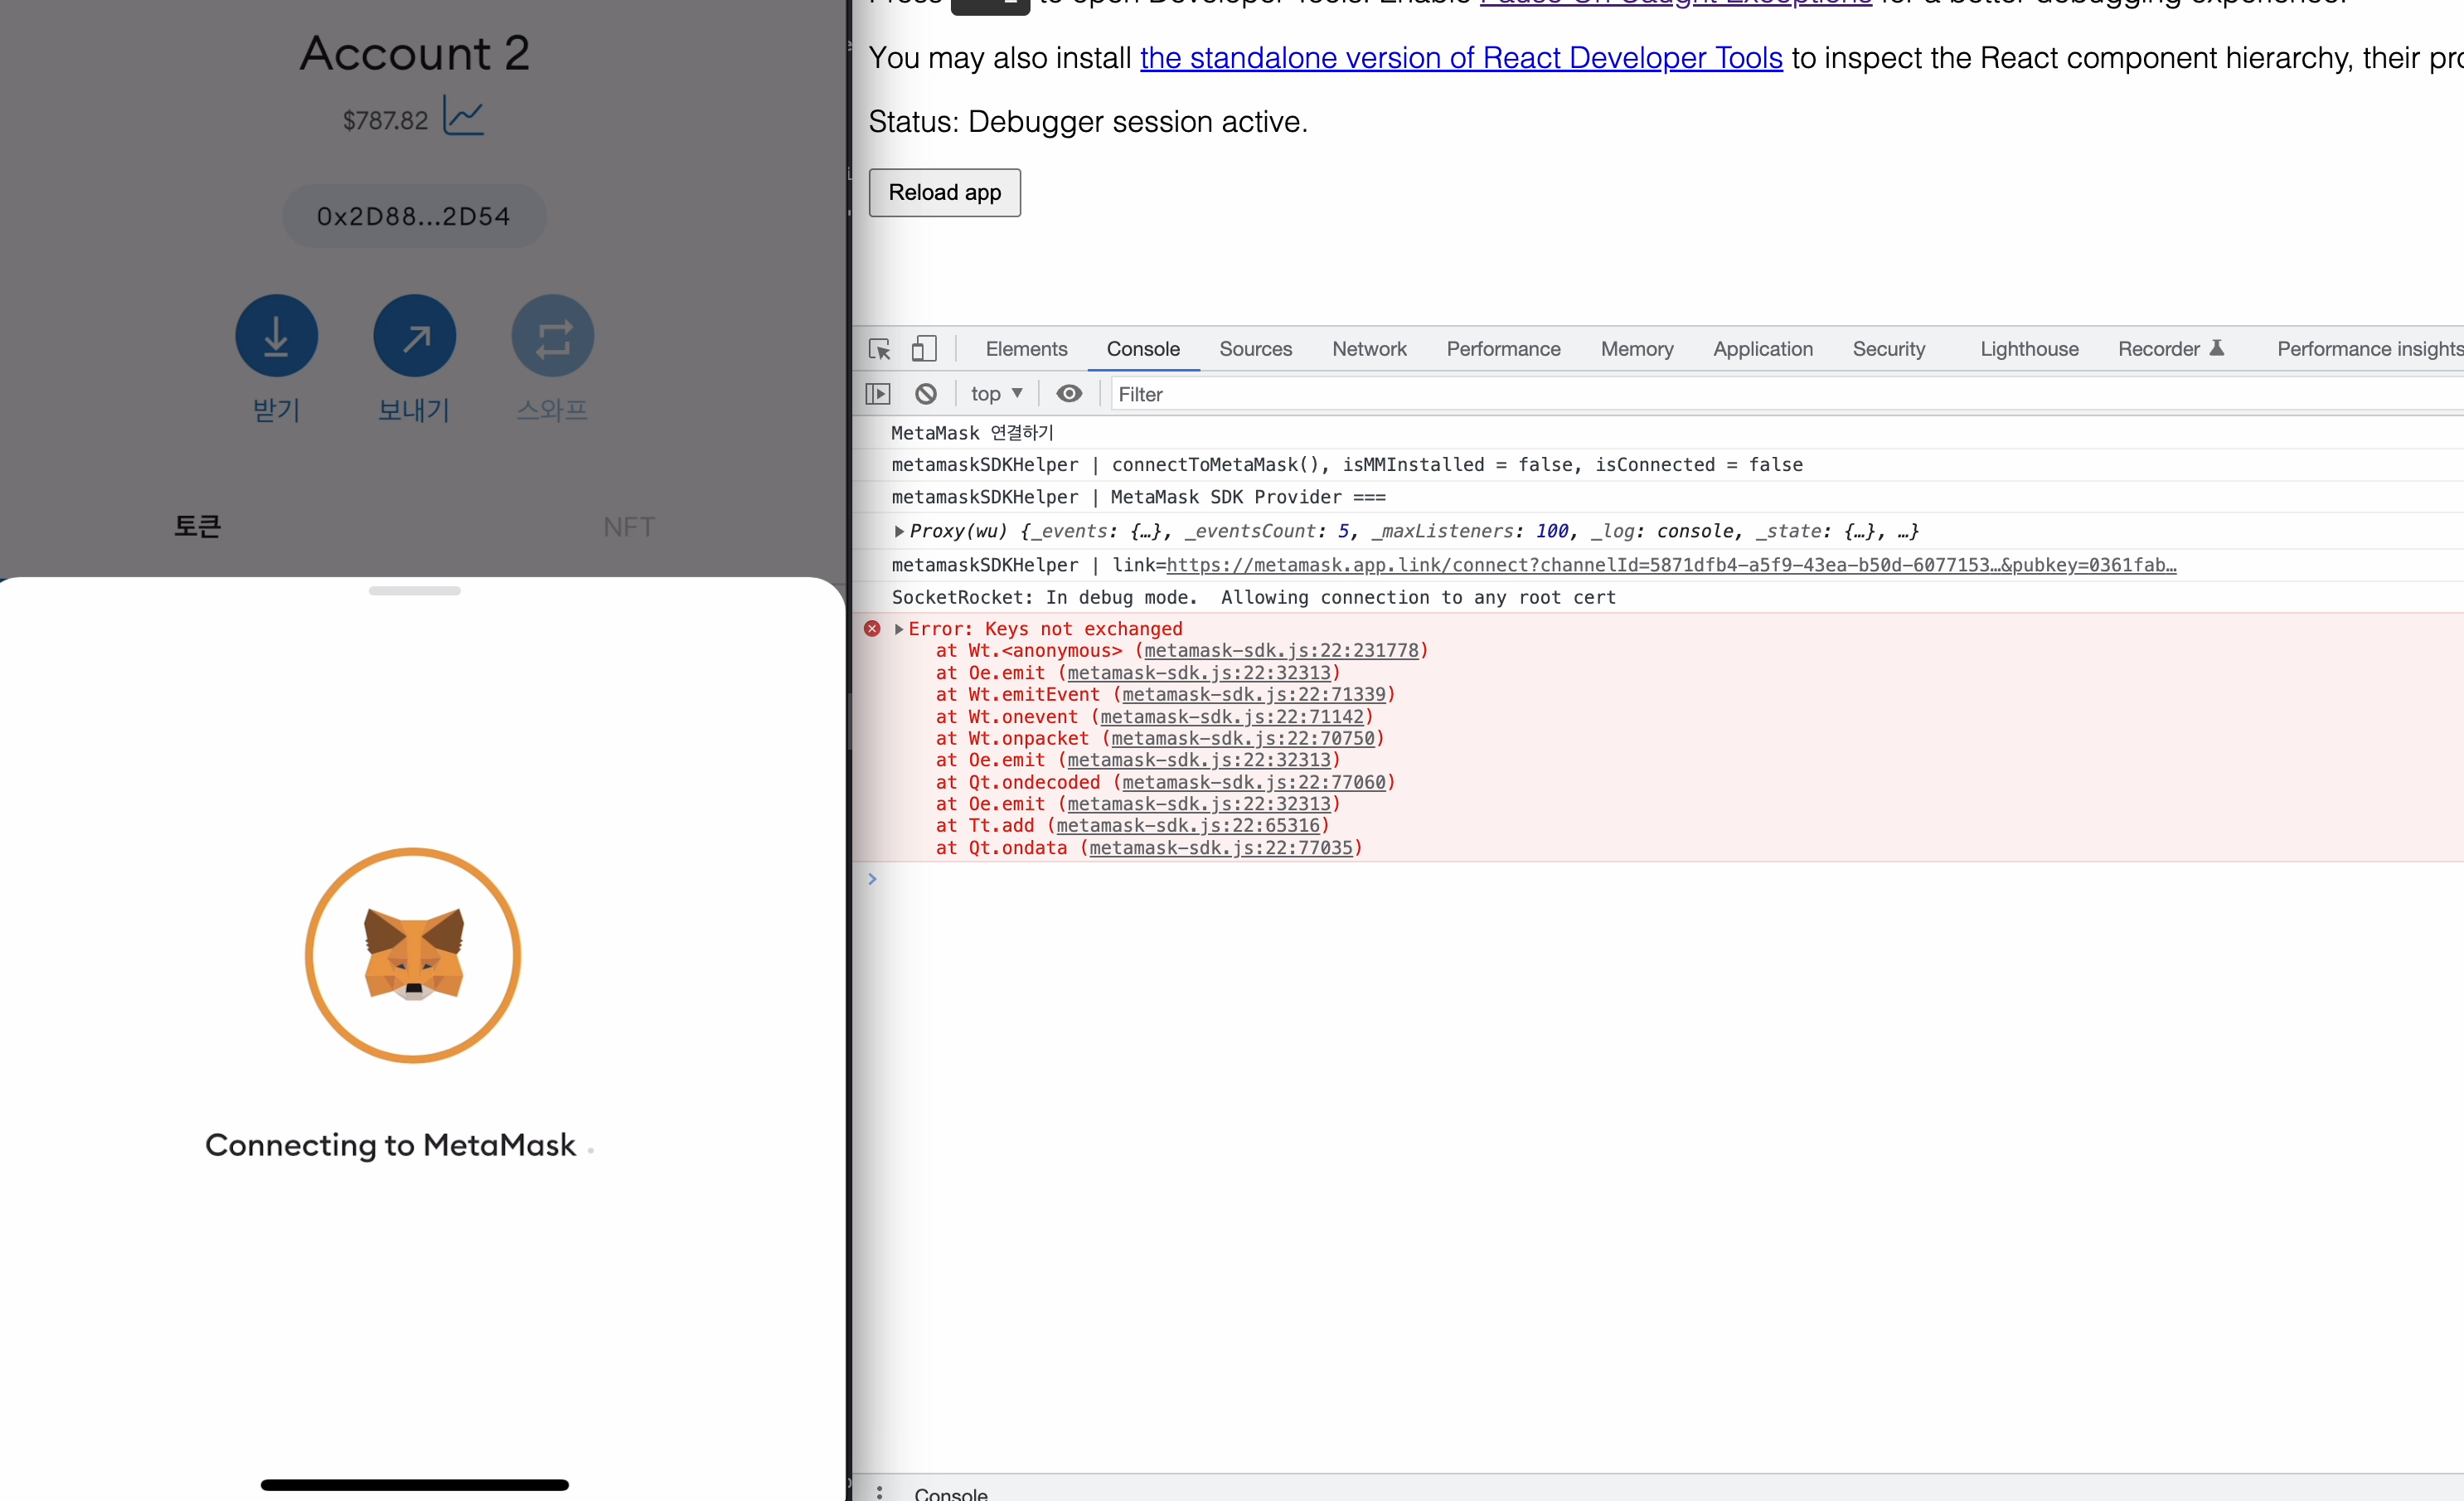Click the live expression eye icon

click(x=1069, y=394)
